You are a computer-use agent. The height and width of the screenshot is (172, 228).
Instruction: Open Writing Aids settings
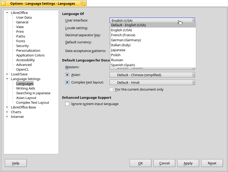pos(26,88)
